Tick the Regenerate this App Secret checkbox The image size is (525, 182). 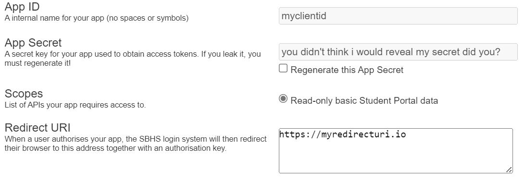(283, 68)
